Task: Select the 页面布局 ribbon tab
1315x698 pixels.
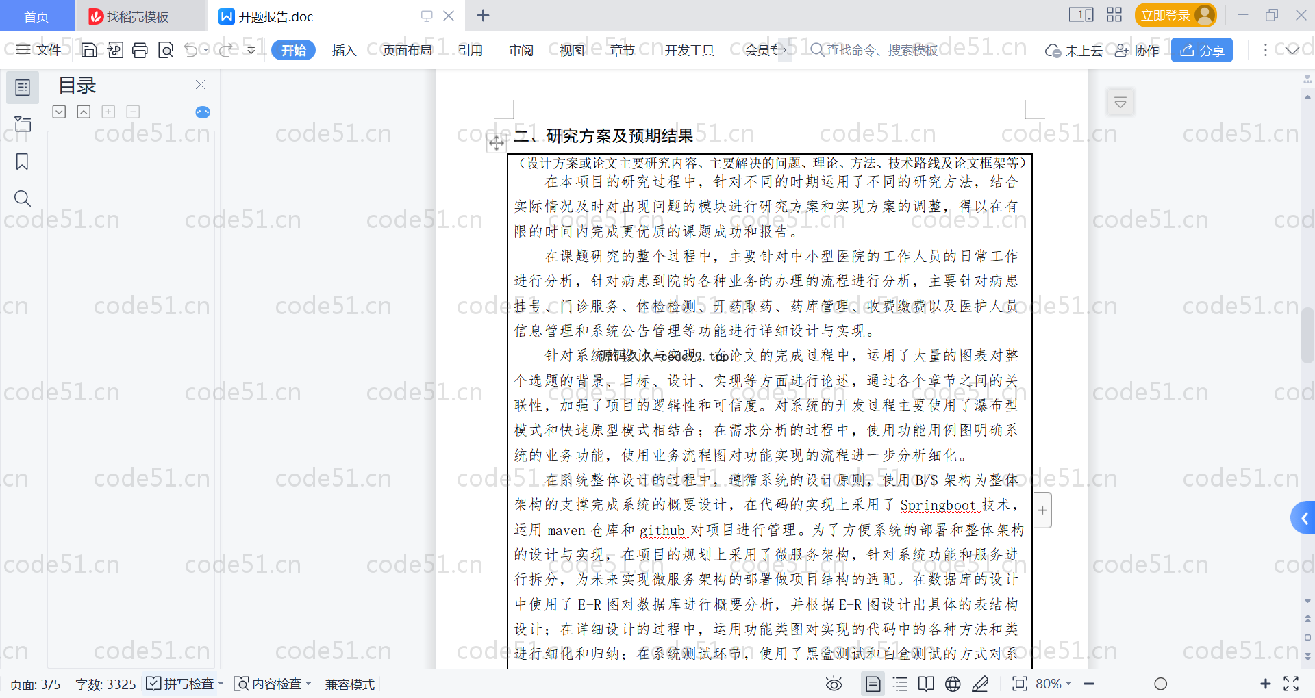Action: point(407,50)
